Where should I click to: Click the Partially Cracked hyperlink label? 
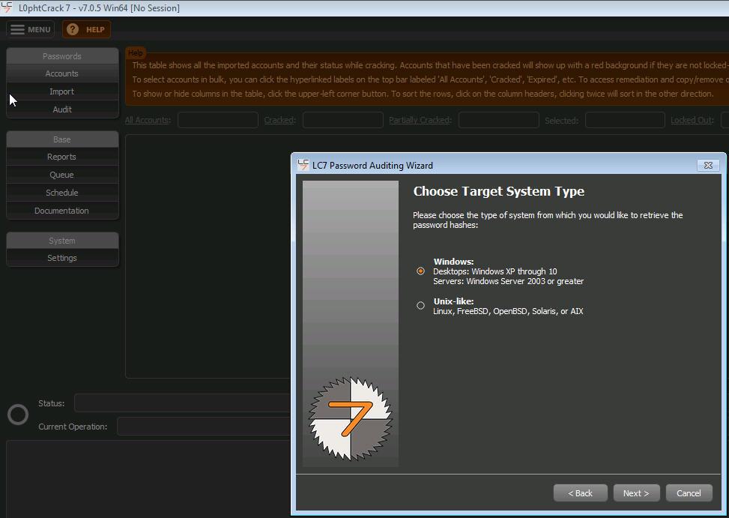[x=420, y=120]
